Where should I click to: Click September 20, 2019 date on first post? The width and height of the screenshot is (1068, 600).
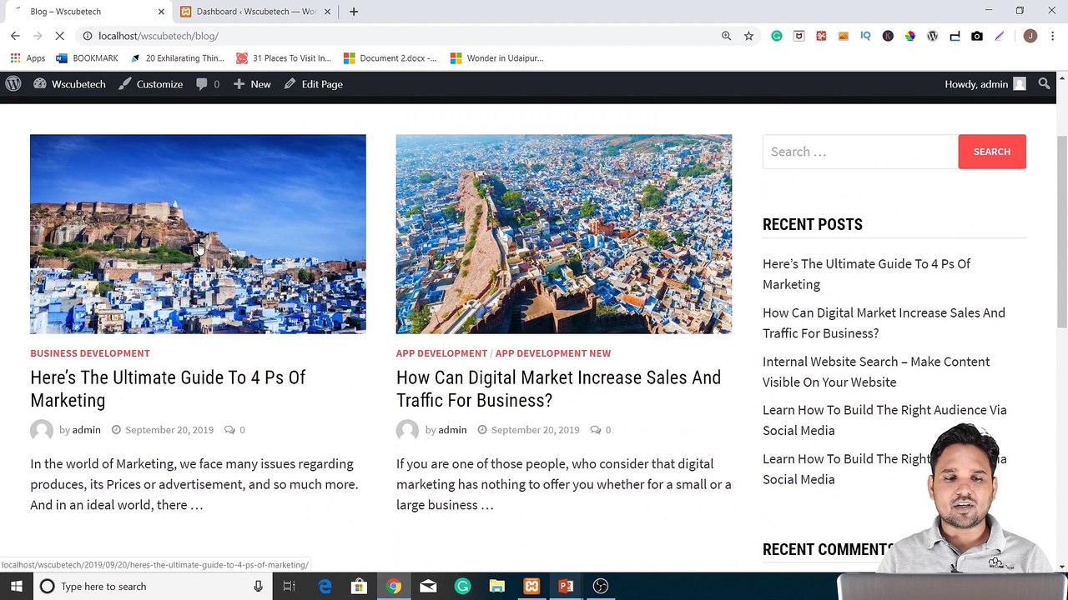click(x=169, y=430)
